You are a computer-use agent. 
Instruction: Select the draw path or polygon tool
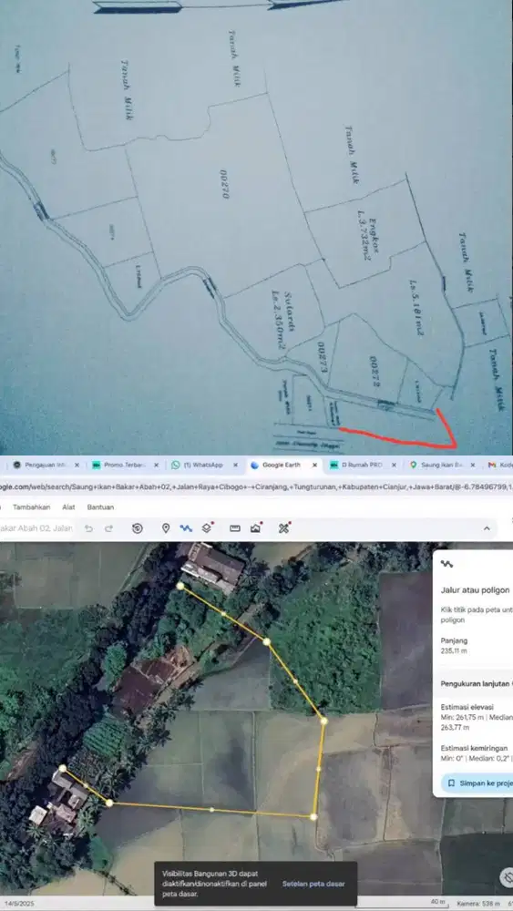click(x=186, y=528)
